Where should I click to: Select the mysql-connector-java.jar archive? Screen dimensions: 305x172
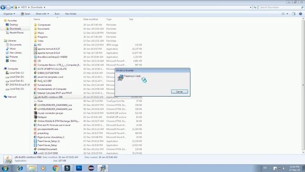coord(50,113)
